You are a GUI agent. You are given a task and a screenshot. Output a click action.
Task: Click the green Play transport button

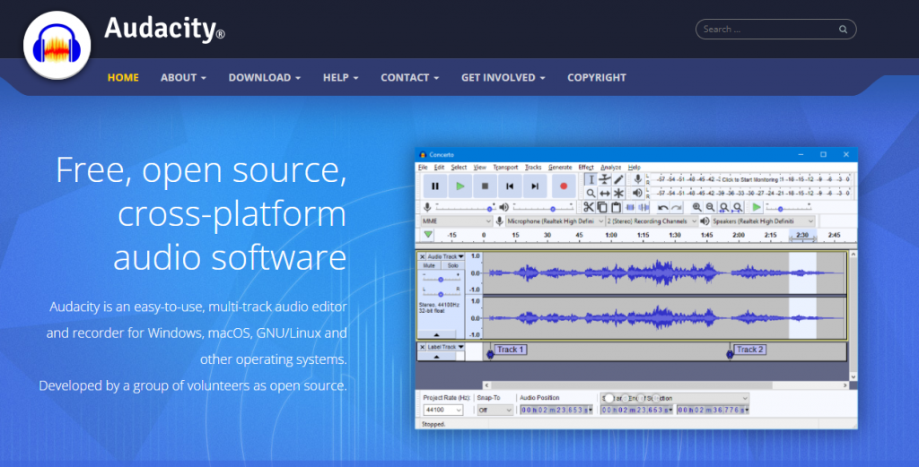pyautogui.click(x=460, y=186)
